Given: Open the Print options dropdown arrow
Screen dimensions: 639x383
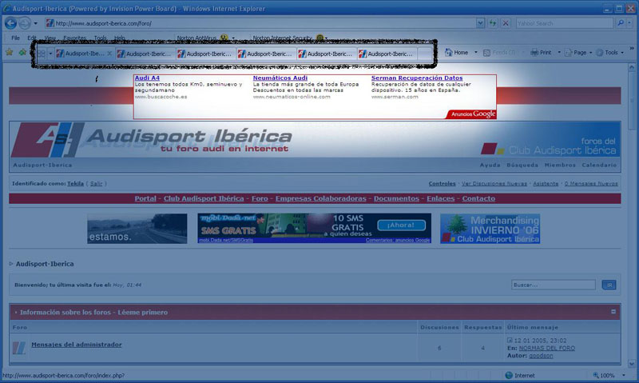Looking at the screenshot, I should [558, 52].
